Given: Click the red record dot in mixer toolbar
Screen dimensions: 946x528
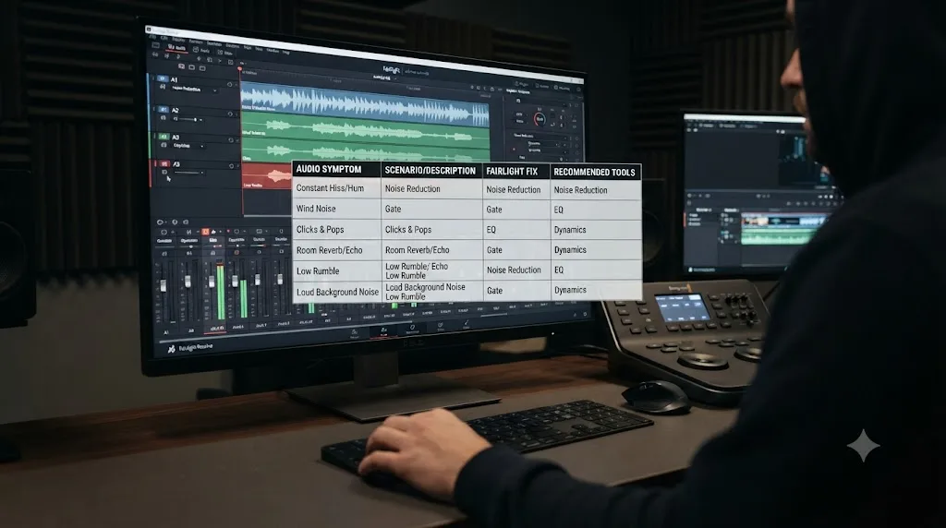Looking at the screenshot, I should [x=228, y=232].
